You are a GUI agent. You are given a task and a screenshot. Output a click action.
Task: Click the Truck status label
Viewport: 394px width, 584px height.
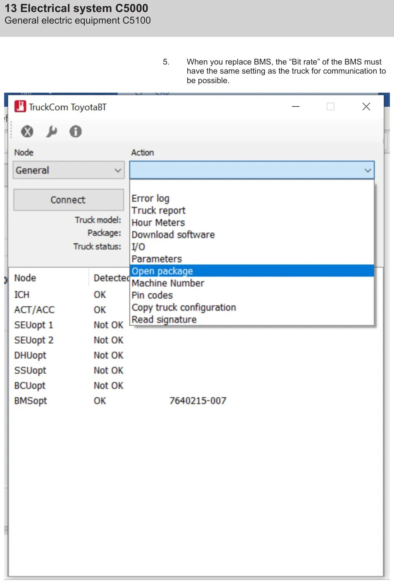coord(97,247)
